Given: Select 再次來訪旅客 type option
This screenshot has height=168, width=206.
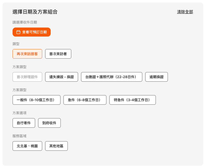Looking at the screenshot, I should pyautogui.click(x=27, y=54).
